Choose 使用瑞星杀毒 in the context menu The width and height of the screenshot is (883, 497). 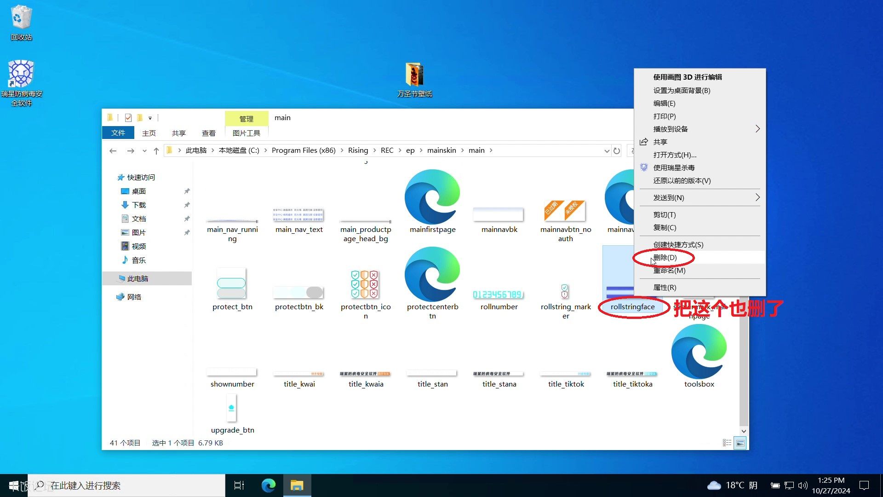700,168
